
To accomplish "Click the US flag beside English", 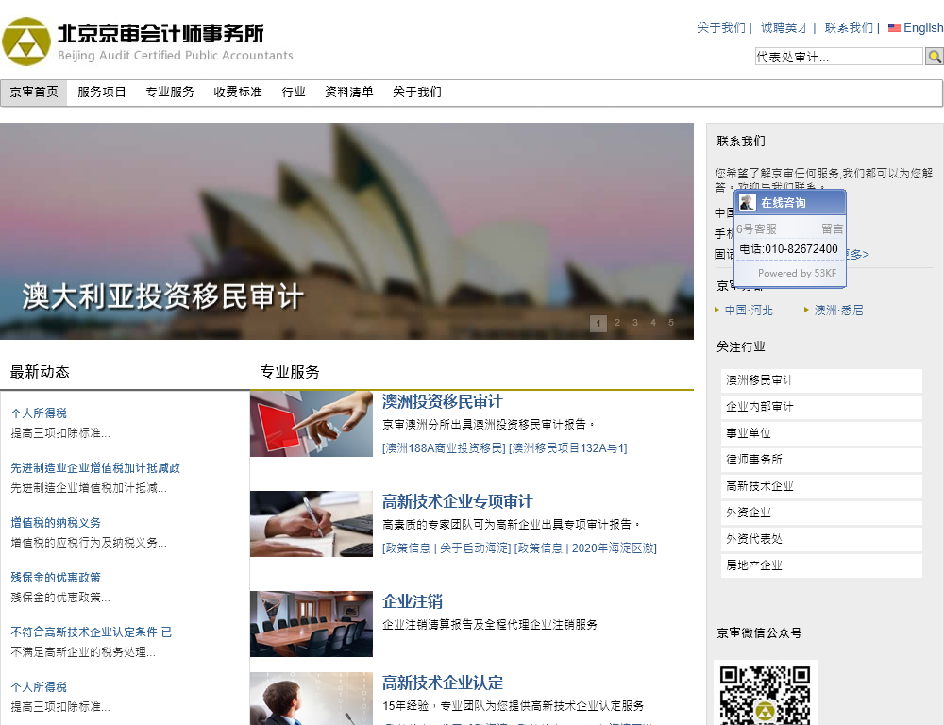I will click(894, 28).
